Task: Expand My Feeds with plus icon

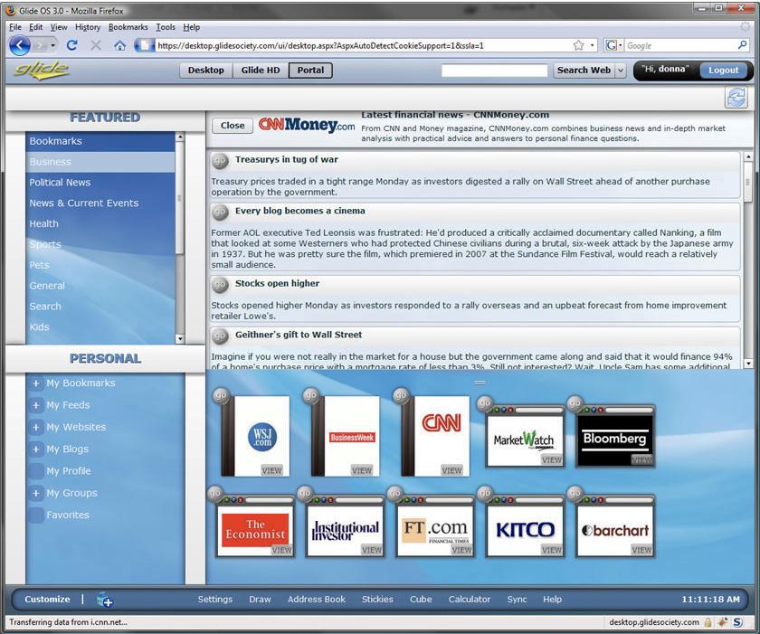Action: [36, 405]
